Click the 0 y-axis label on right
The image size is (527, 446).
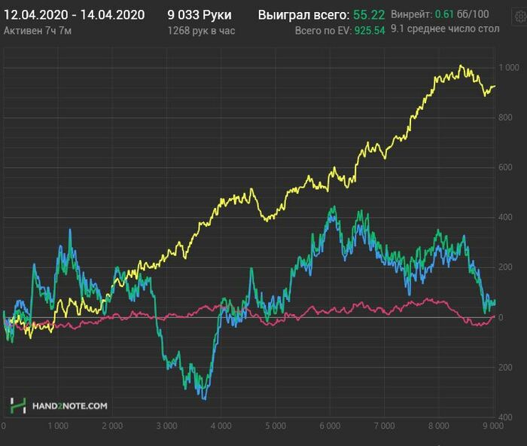click(501, 317)
